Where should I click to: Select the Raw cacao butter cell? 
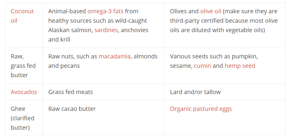click(103, 118)
